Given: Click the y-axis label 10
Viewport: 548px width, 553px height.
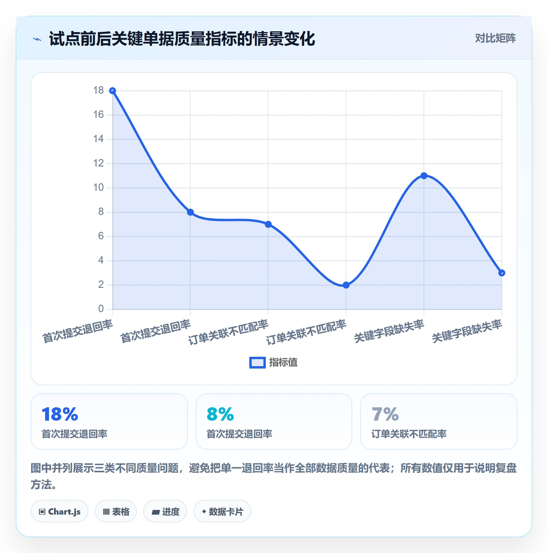Looking at the screenshot, I should pyautogui.click(x=98, y=188).
